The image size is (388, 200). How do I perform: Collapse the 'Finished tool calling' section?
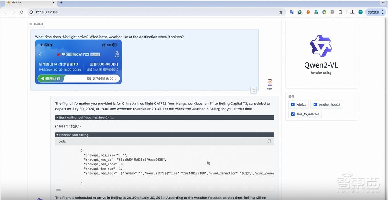pyautogui.click(x=57, y=135)
